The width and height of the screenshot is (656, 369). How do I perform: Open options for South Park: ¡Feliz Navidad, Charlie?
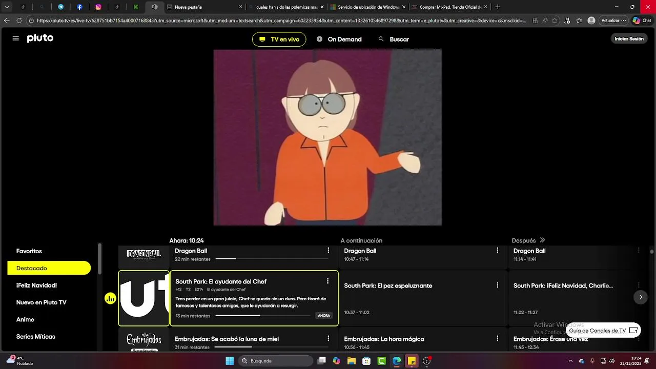pos(638,285)
